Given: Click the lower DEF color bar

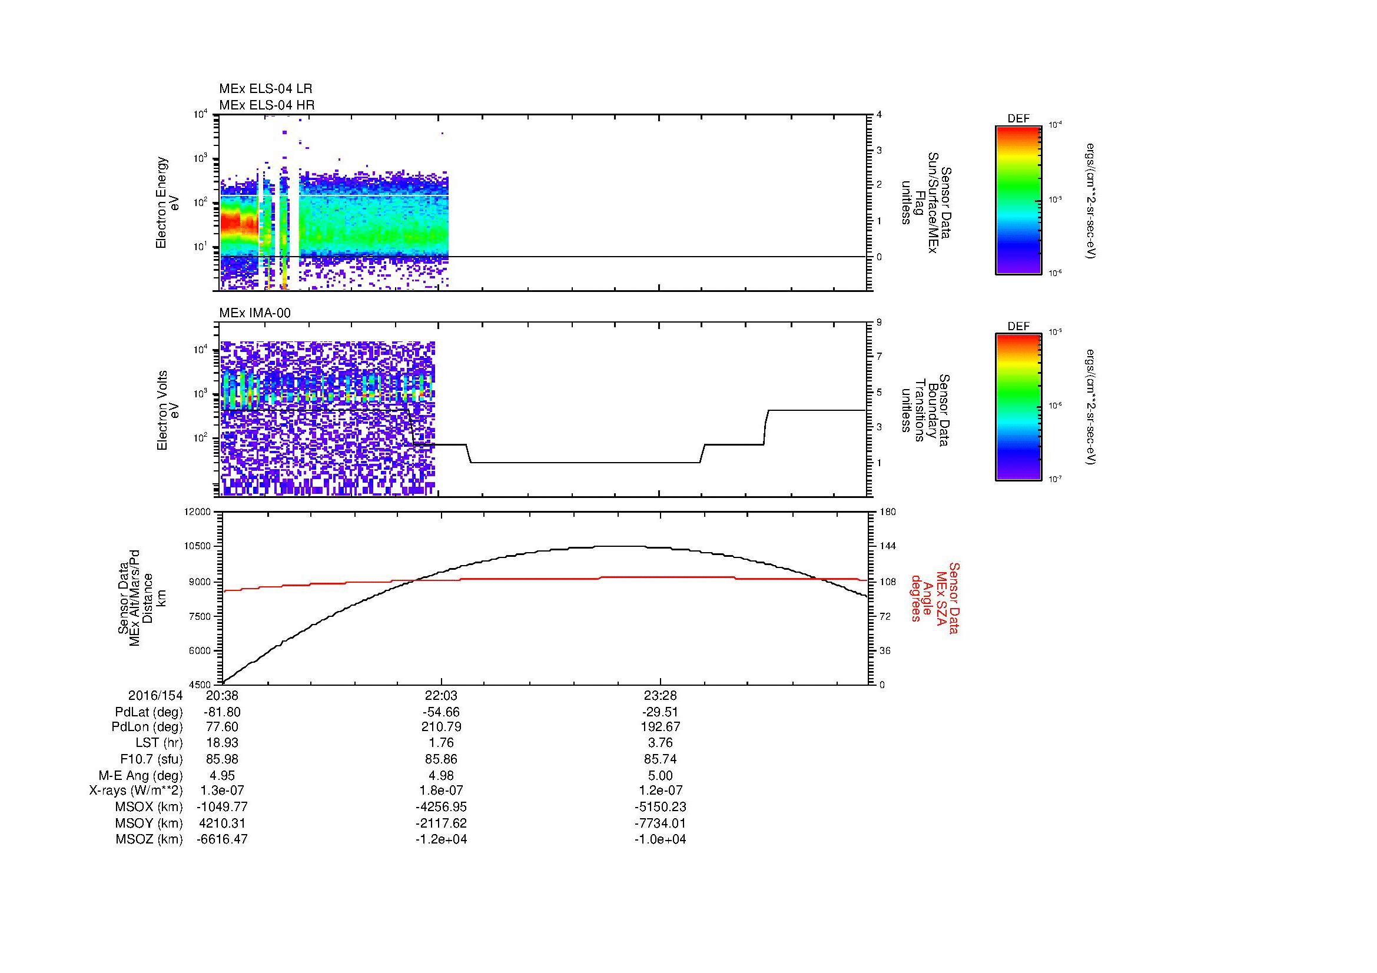Looking at the screenshot, I should click(x=1018, y=407).
